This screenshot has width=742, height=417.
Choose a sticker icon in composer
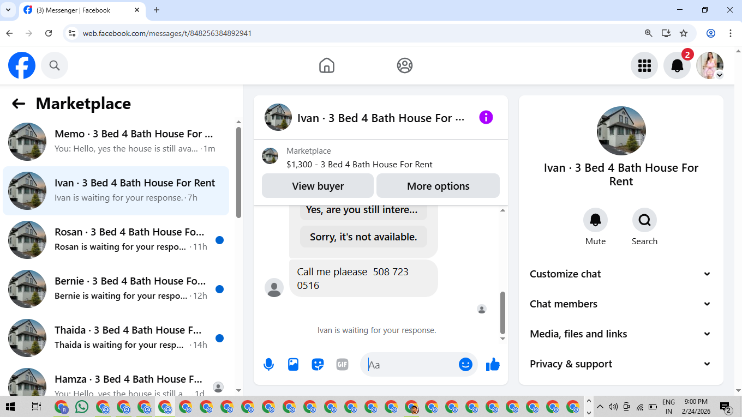[x=318, y=365]
